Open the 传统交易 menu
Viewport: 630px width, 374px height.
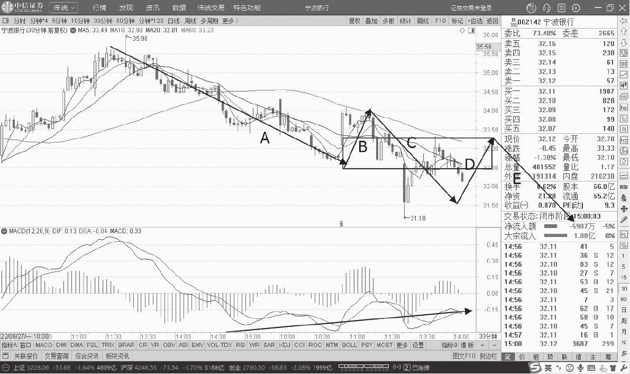tap(211, 7)
